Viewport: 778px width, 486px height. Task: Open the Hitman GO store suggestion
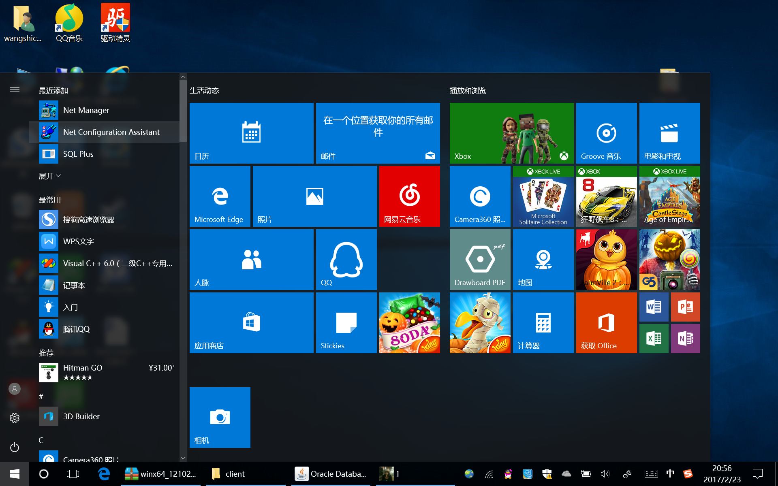(x=104, y=372)
